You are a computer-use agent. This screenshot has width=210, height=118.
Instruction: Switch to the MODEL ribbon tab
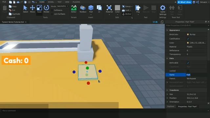click(51, 2)
